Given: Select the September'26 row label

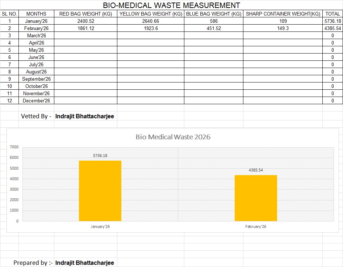Looking at the screenshot, I should (x=36, y=79).
